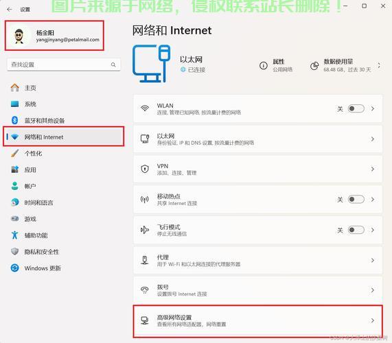392x343 pixels.
Task: Click the 设置 window title
Action: tap(25, 10)
